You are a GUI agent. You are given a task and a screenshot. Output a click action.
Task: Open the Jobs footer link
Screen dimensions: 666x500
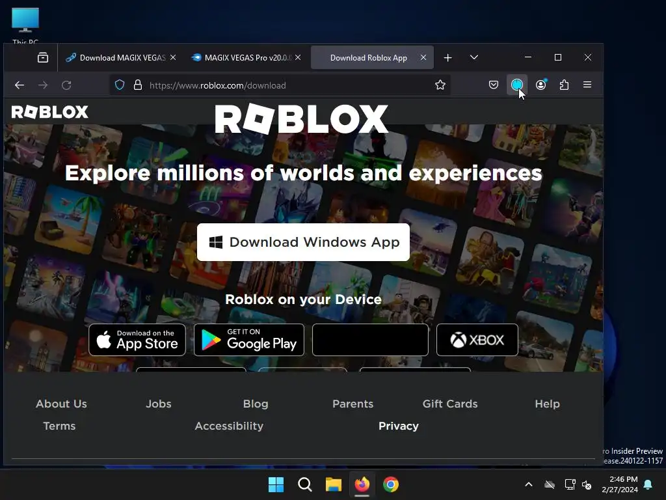[x=159, y=404]
